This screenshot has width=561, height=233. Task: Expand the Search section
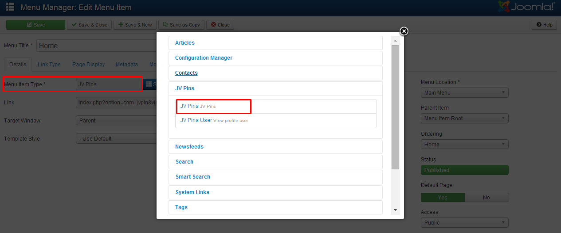tap(275, 162)
